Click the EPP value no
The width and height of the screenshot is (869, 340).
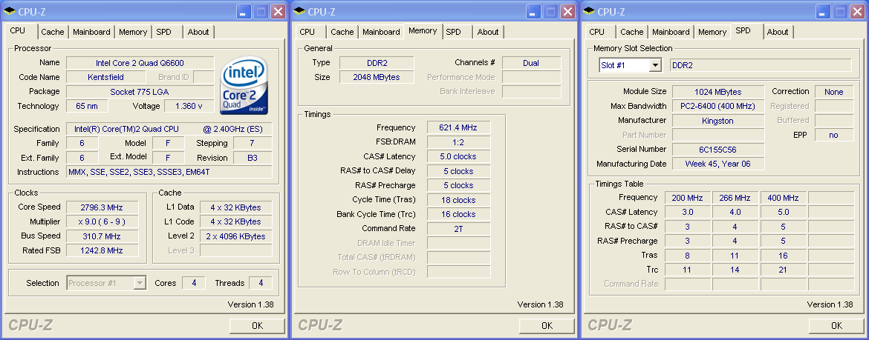pos(833,135)
